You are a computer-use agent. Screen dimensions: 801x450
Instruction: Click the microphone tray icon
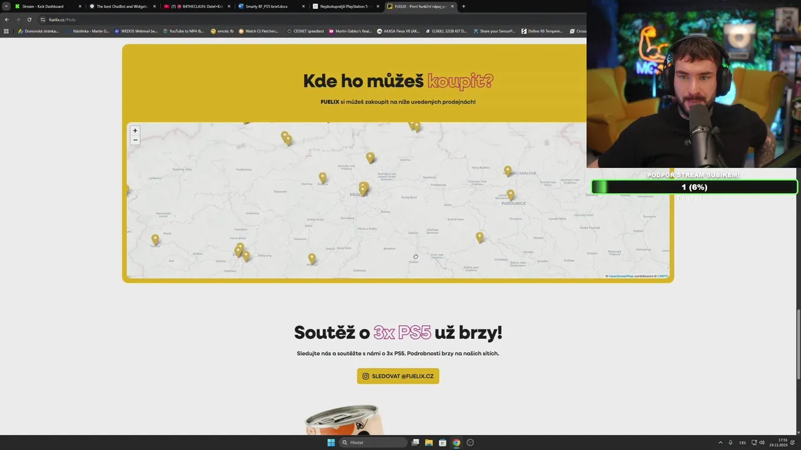point(730,442)
